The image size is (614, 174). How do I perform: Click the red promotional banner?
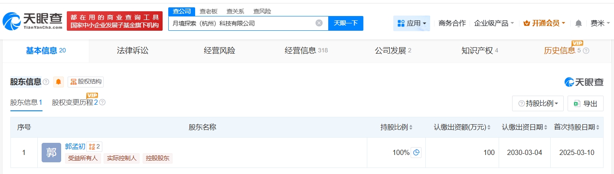tap(114, 21)
